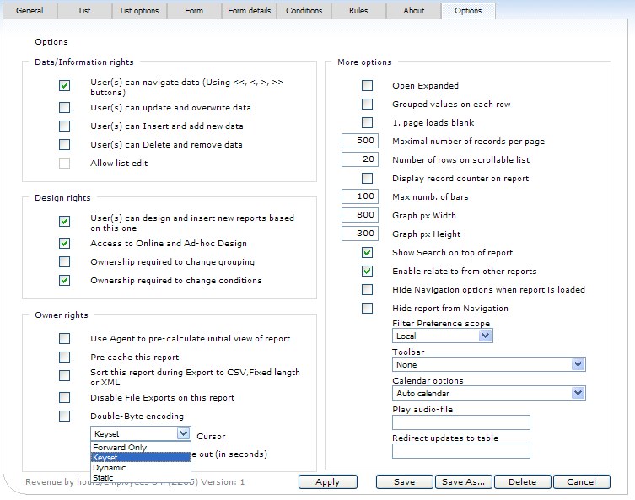Viewport: 635px width, 500px height.
Task: Go to the Form details tab
Action: tap(249, 11)
